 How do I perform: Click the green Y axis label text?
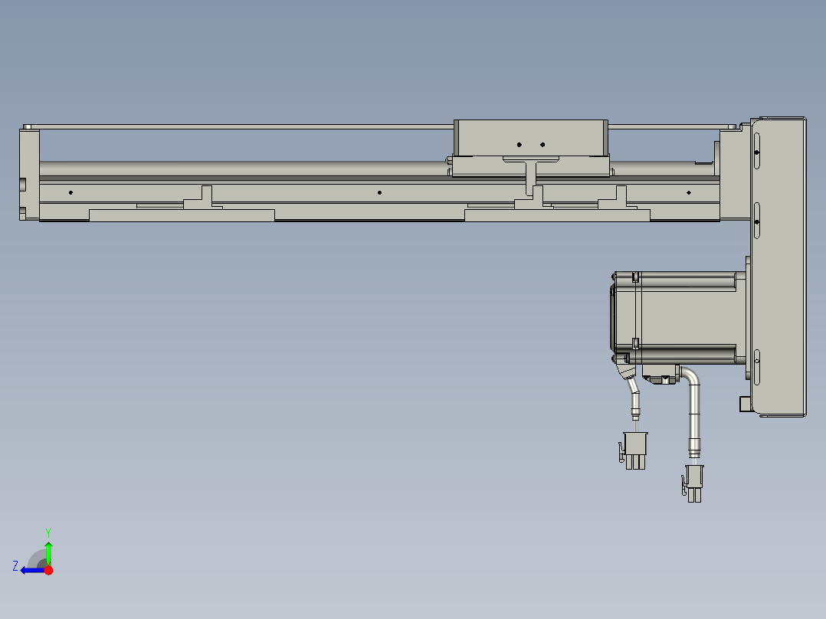48,531
